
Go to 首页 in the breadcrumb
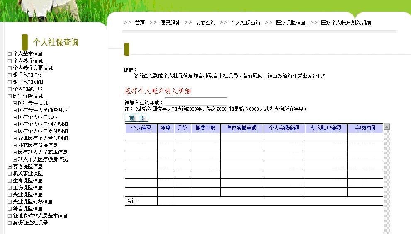point(140,23)
